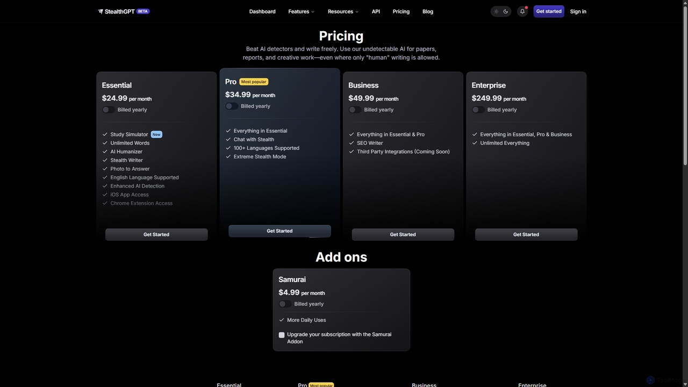Click the Study Simulator feature text
The image size is (688, 387).
(x=129, y=134)
